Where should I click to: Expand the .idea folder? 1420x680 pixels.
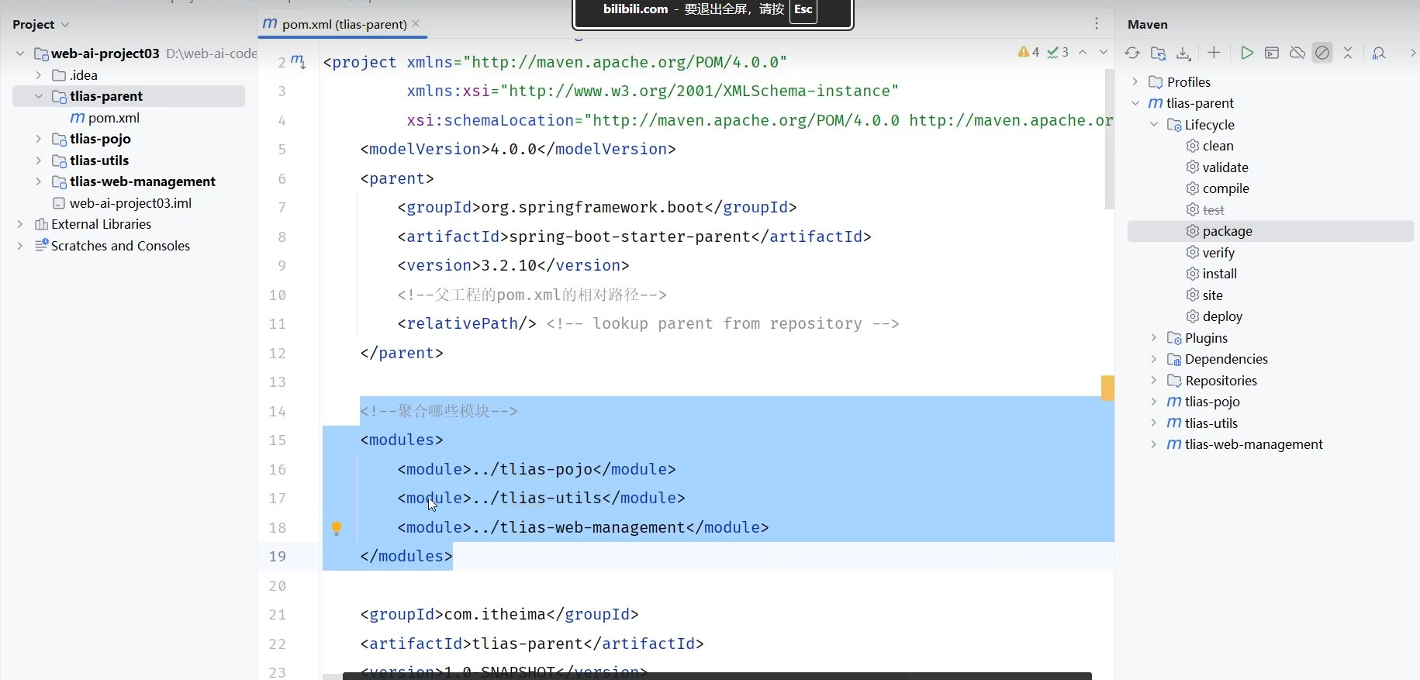[38, 75]
